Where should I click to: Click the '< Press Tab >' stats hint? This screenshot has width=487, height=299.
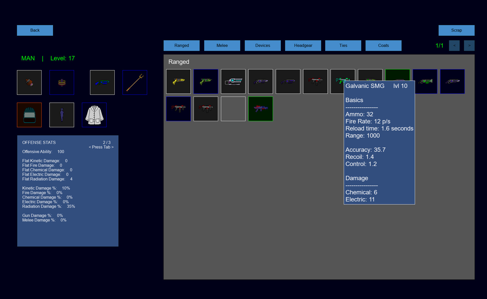coord(101,147)
